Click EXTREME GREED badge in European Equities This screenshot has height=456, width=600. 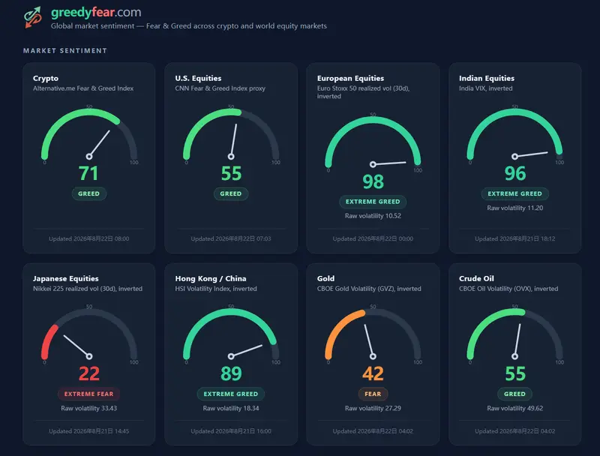pyautogui.click(x=373, y=202)
